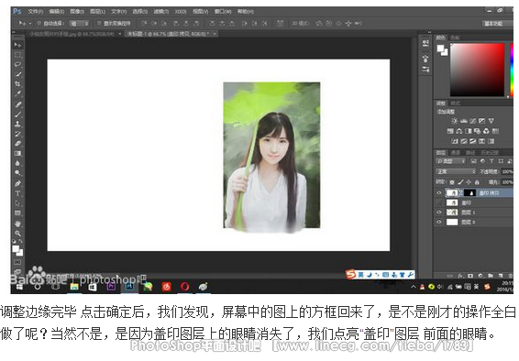Click the Levels adjustment icon
The width and height of the screenshot is (519, 361).
pyautogui.click(x=464, y=121)
